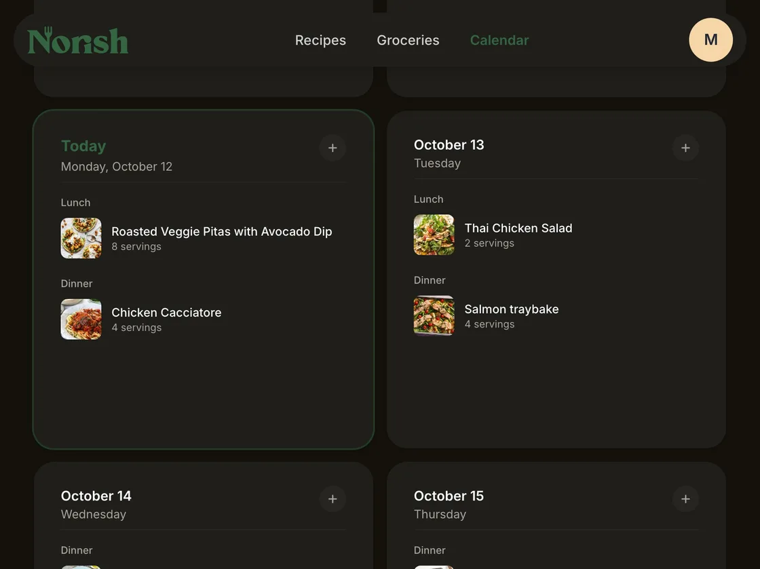This screenshot has height=569, width=760.
Task: Click the Roasted Veggie Pitas thumbnail image
Action: click(81, 238)
